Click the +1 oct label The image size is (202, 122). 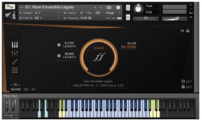click(10, 115)
